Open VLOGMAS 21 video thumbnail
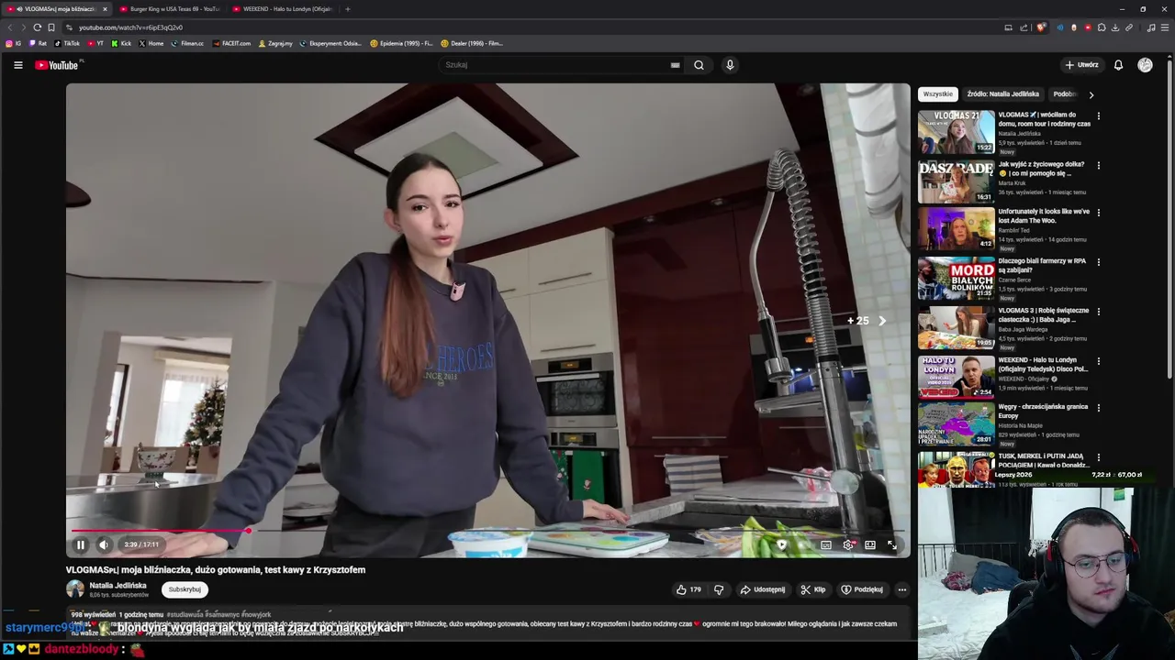The width and height of the screenshot is (1175, 660). click(956, 132)
